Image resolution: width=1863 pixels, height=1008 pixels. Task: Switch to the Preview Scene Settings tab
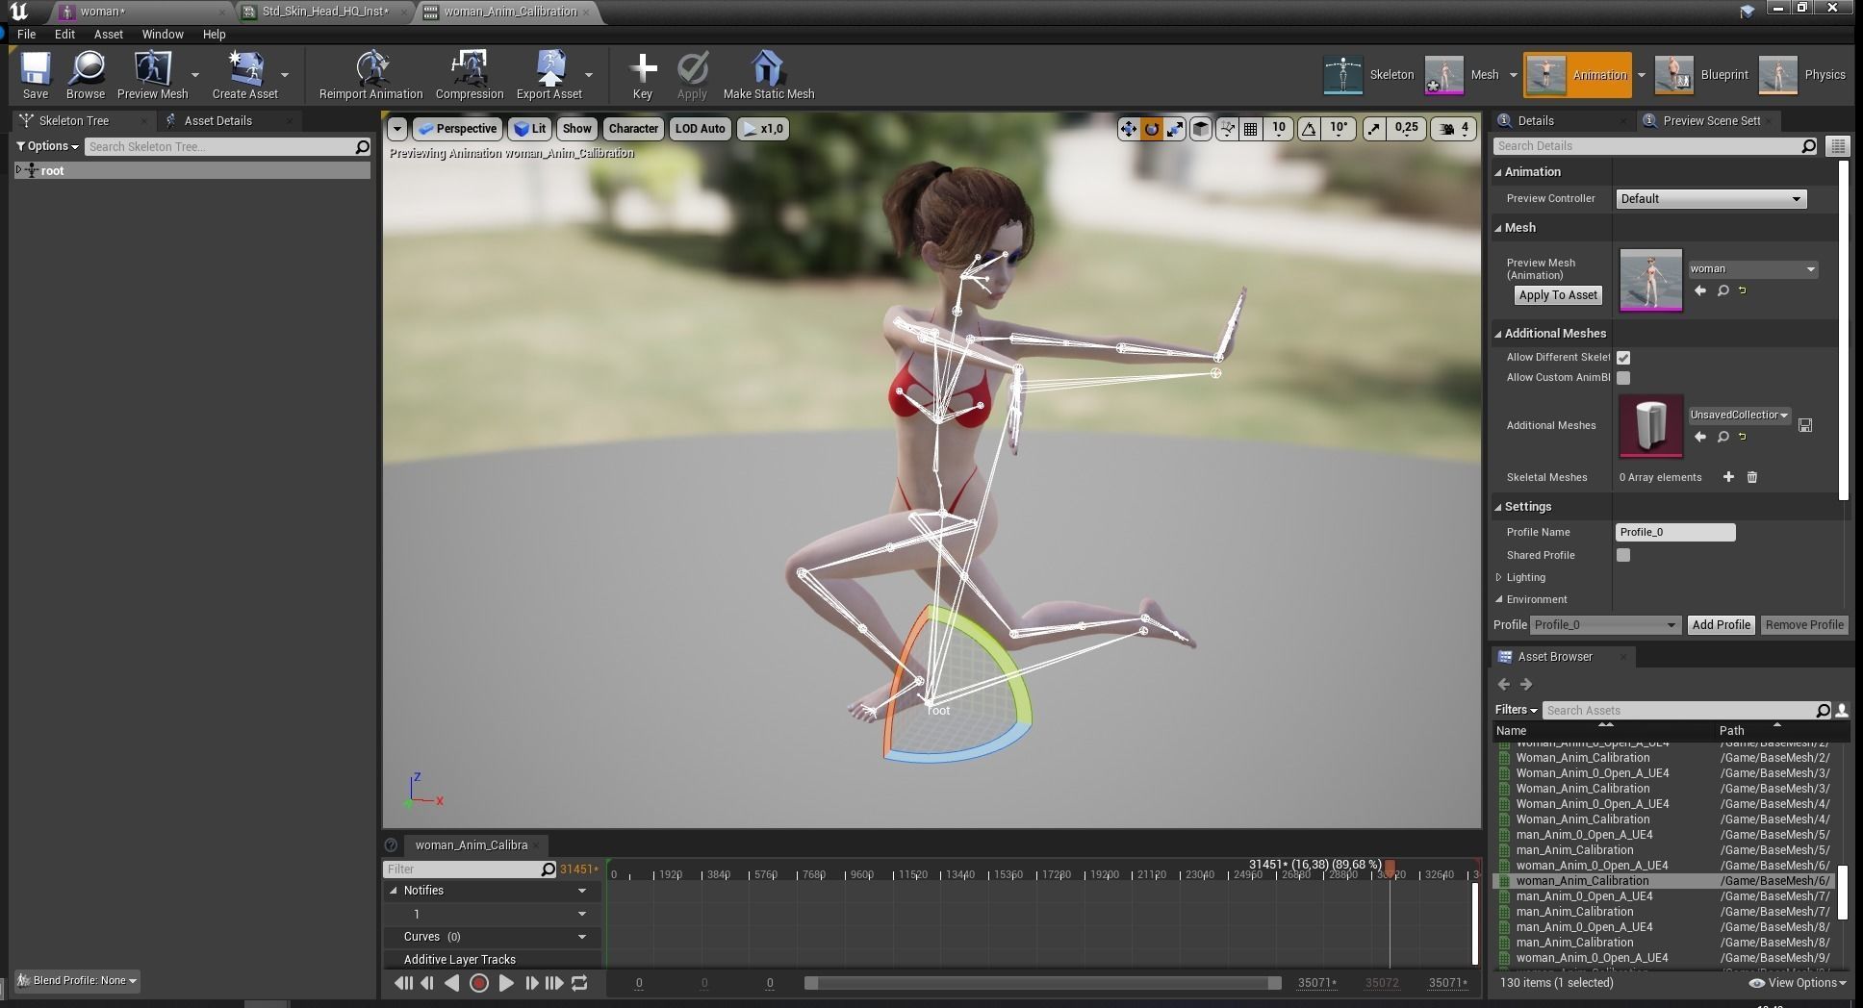(x=1711, y=121)
